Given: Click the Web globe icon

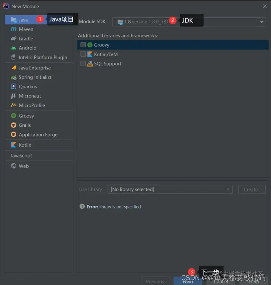Looking at the screenshot, I should click(14, 166).
